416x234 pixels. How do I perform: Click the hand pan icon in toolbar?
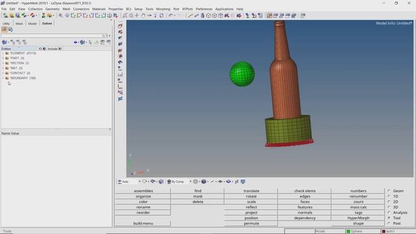143,16
